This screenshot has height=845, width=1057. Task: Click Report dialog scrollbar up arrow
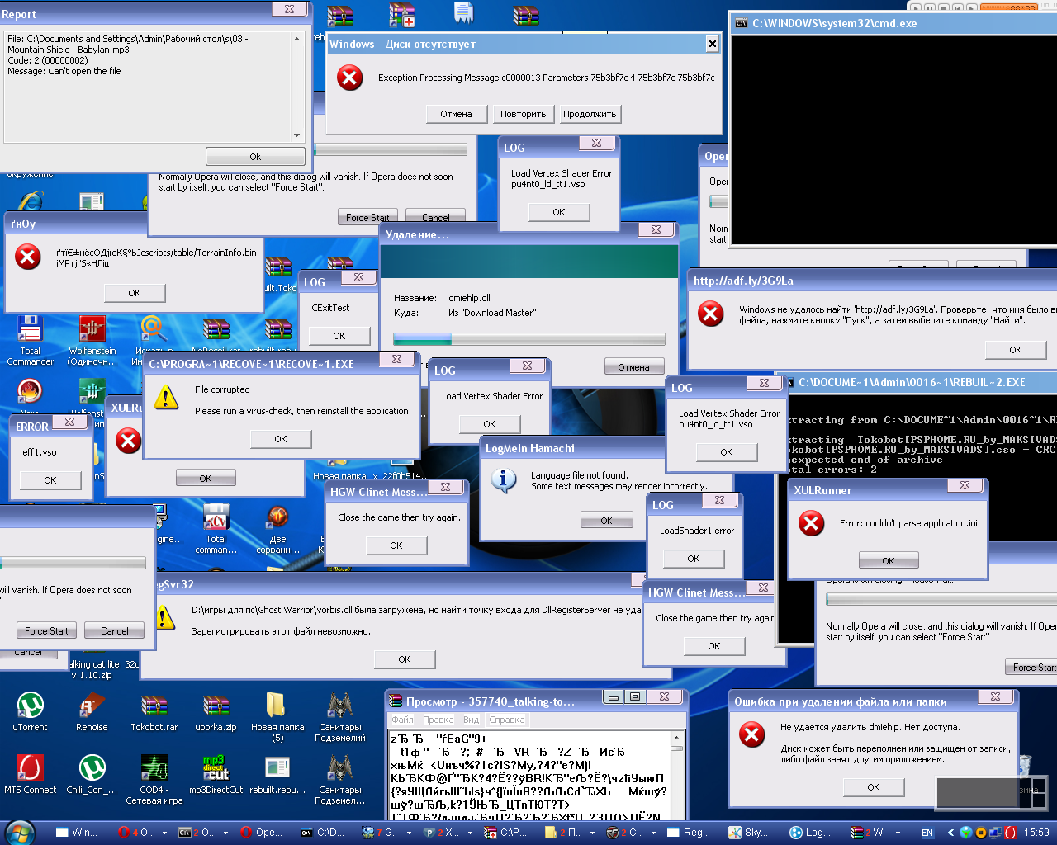[297, 38]
